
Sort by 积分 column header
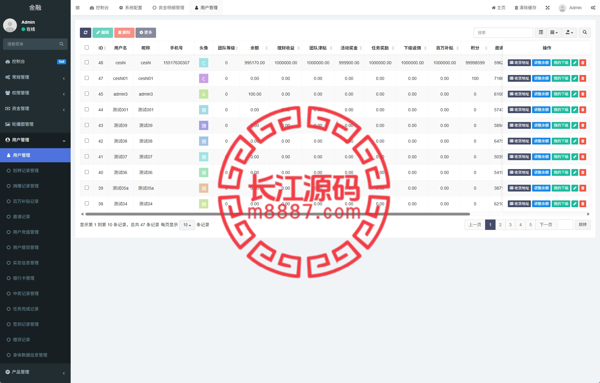tap(475, 48)
